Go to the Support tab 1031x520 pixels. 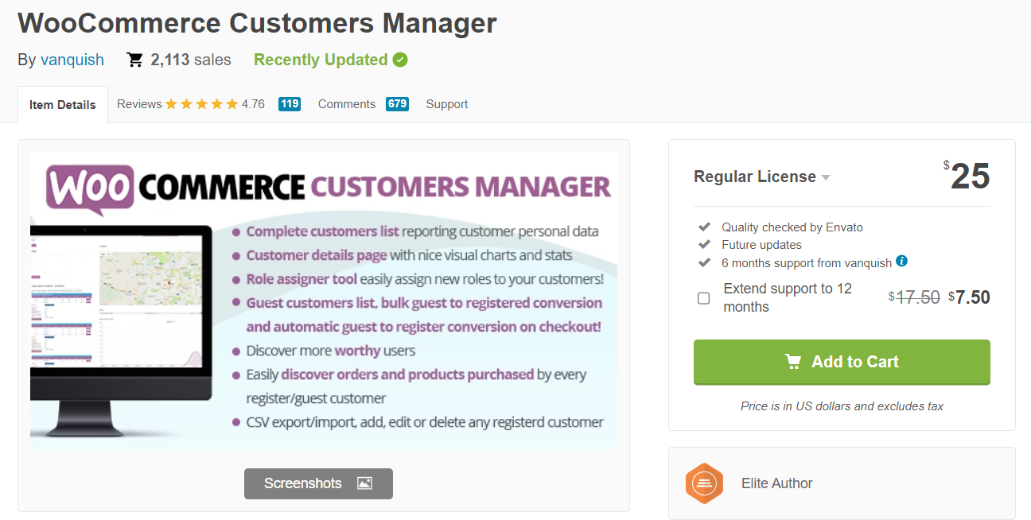pos(446,104)
